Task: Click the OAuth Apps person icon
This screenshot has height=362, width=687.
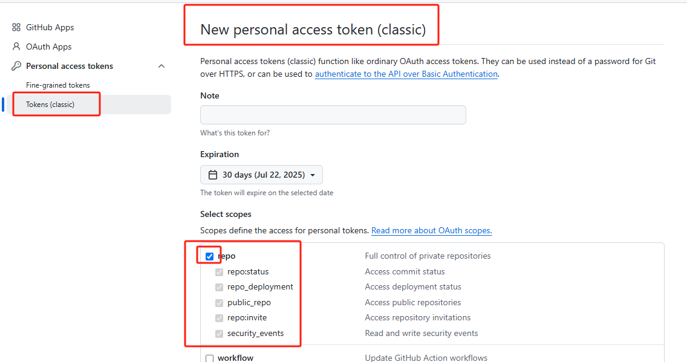Action: [16, 47]
